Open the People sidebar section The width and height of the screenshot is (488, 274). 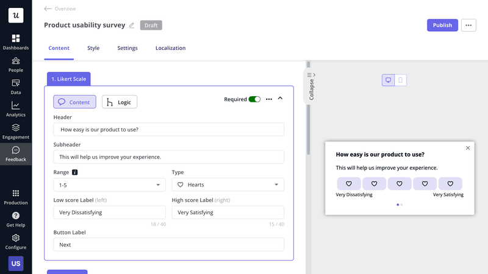(x=16, y=65)
